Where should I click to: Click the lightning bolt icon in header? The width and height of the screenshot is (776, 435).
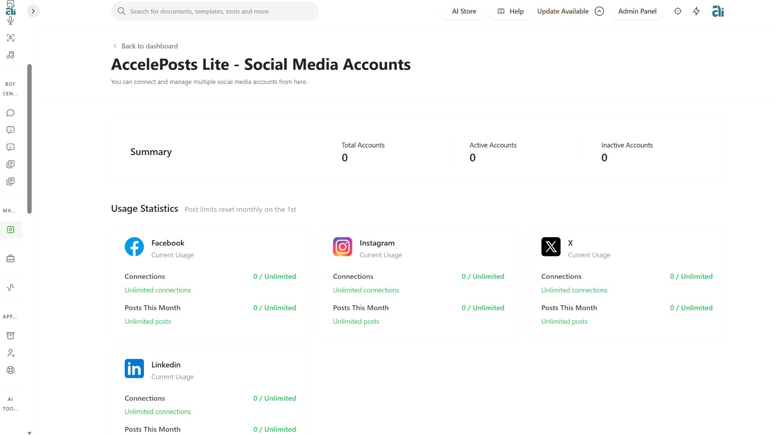[696, 11]
